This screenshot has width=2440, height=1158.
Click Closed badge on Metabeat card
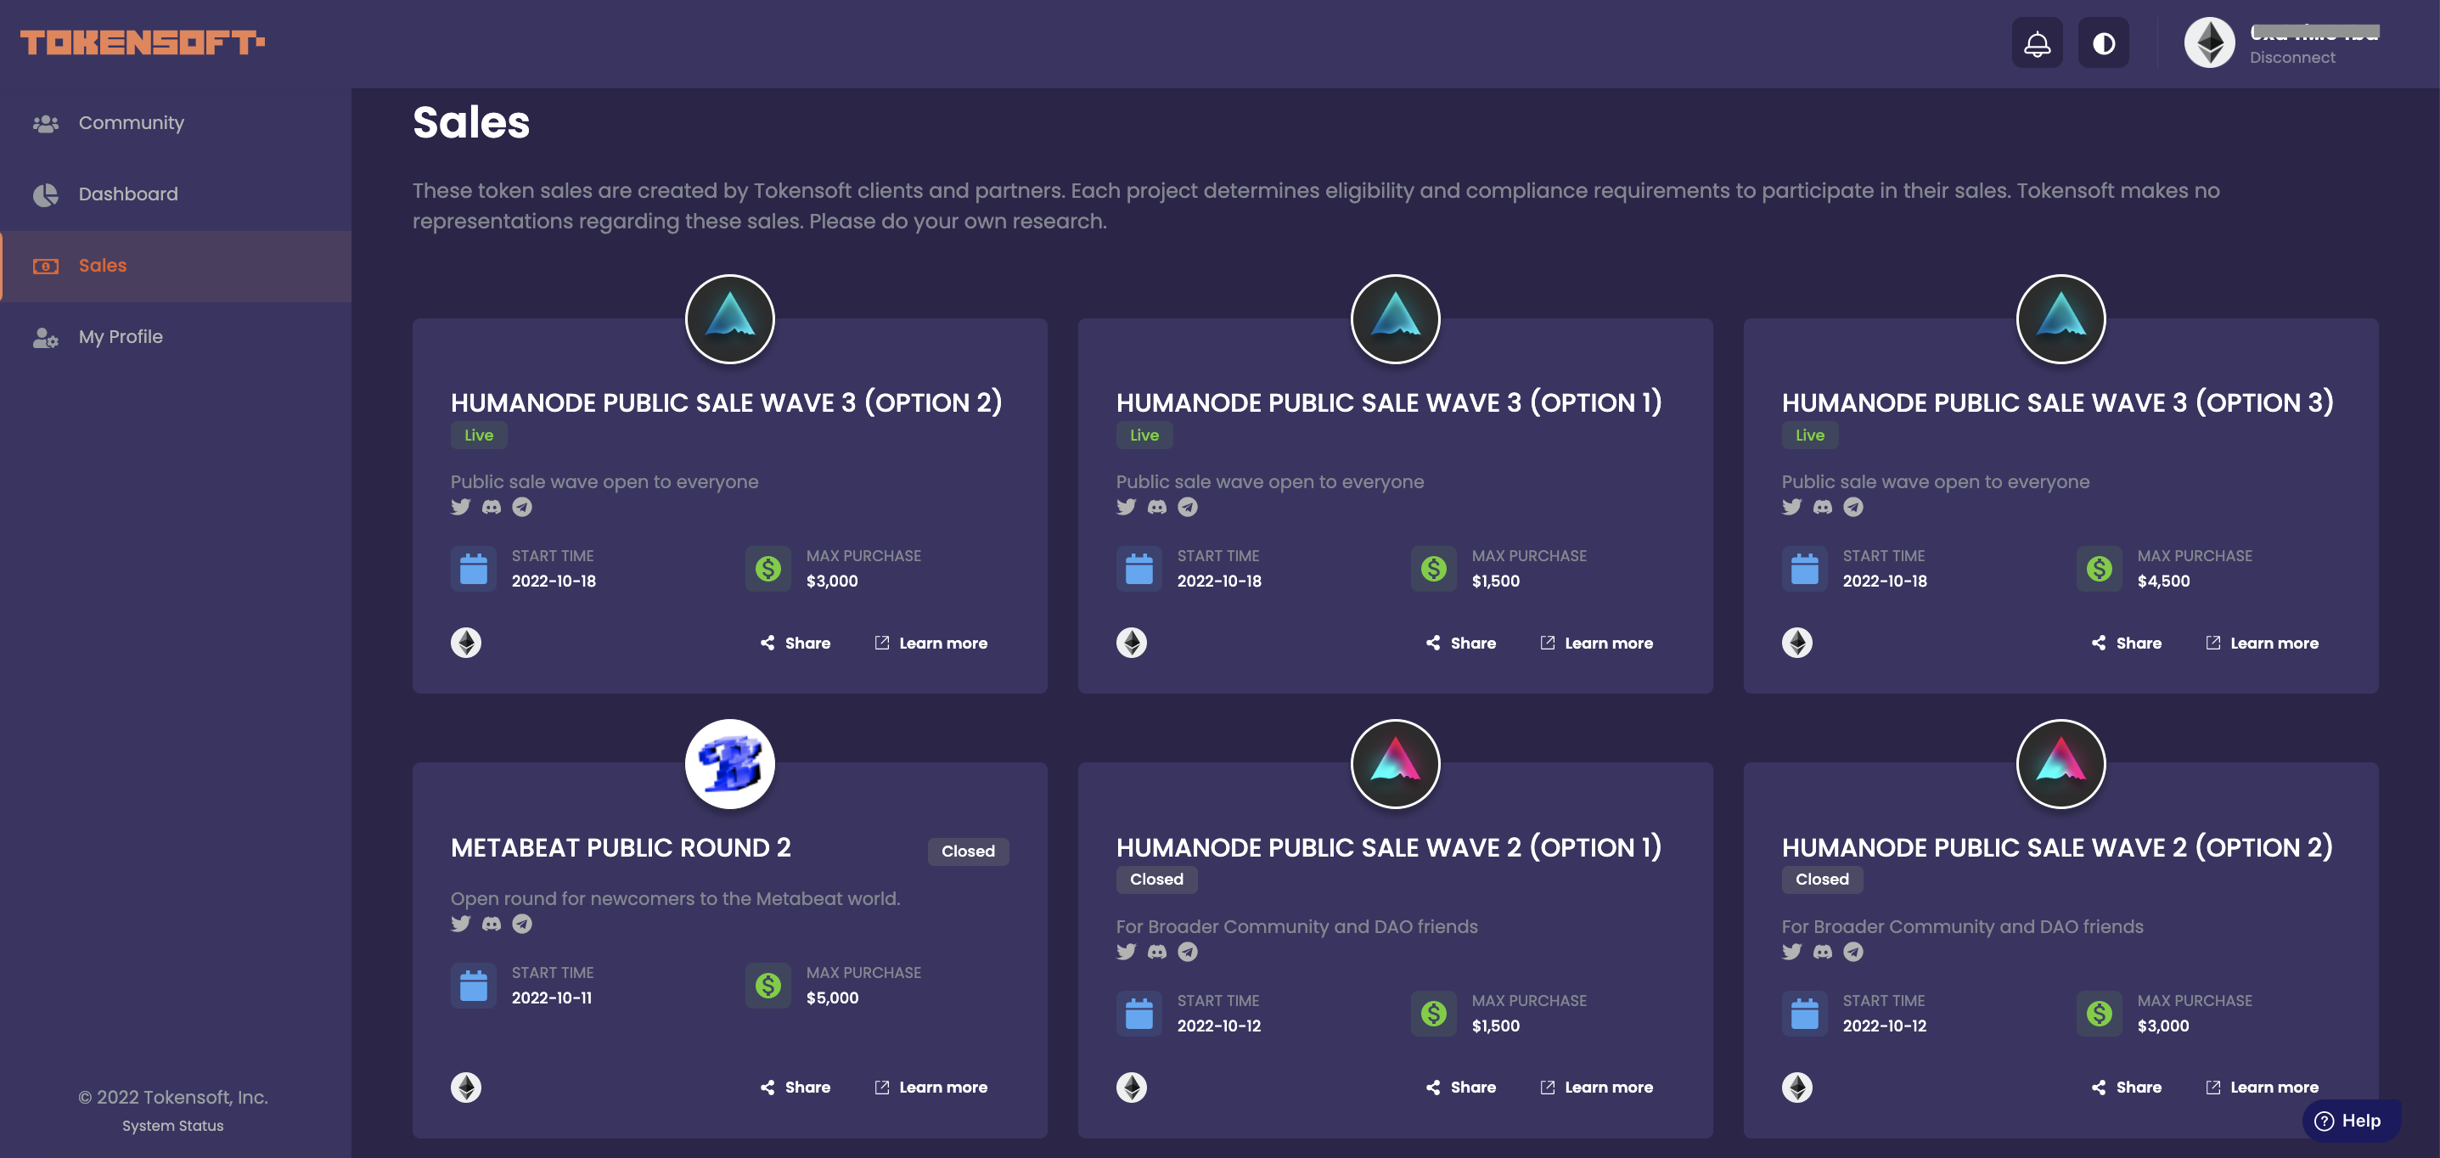[968, 852]
